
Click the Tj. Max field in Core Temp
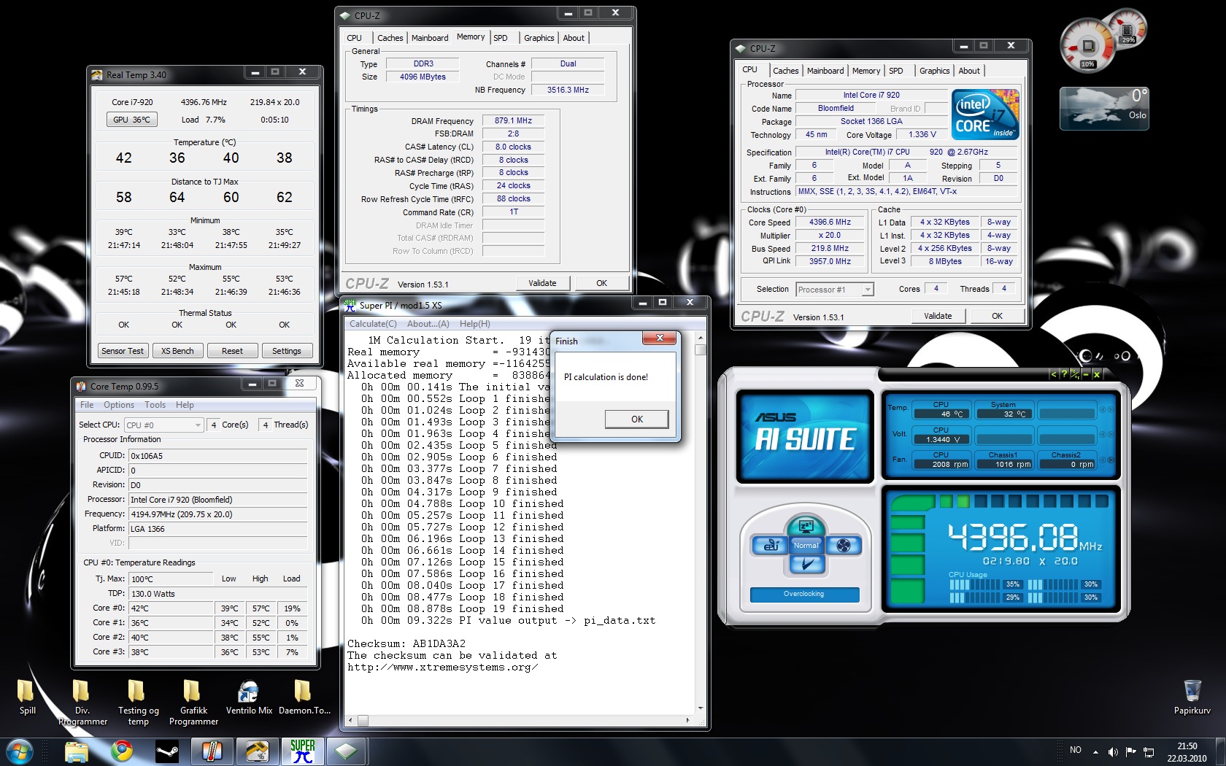tap(171, 579)
